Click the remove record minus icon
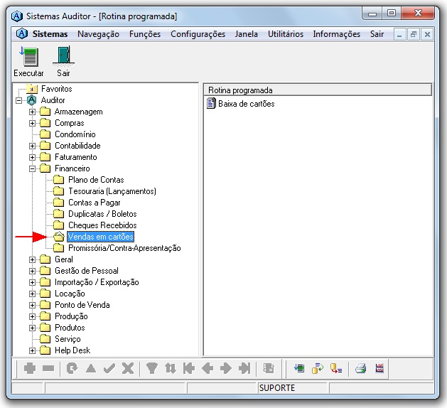Screen dimensions: 447x408 coord(48,368)
